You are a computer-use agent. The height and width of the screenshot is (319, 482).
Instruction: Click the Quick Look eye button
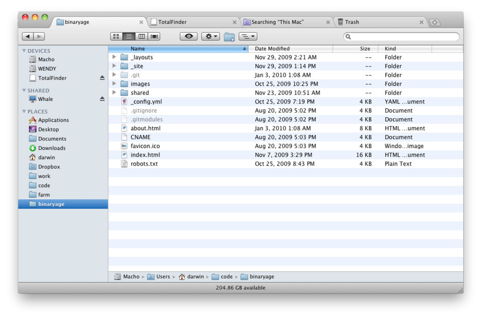(189, 37)
